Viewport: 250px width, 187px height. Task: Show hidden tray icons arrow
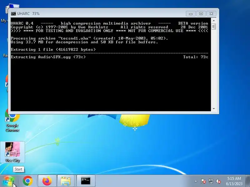[x=196, y=181]
